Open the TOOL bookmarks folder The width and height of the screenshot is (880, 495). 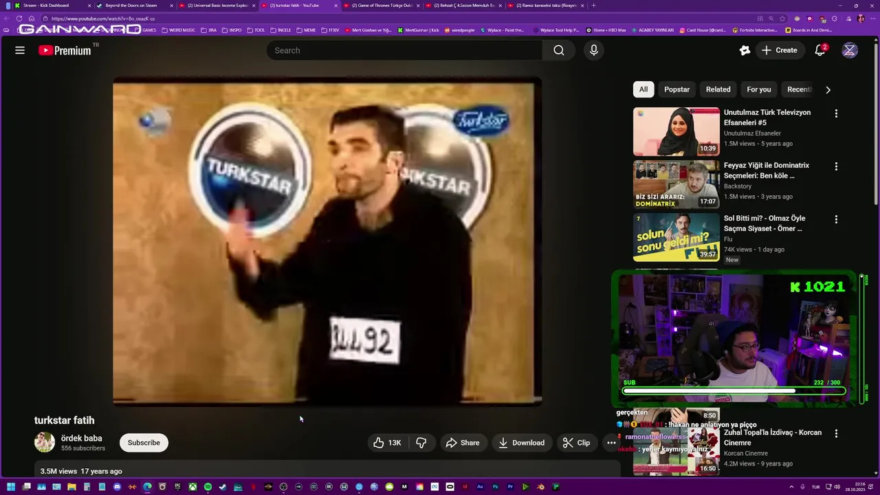pyautogui.click(x=256, y=30)
